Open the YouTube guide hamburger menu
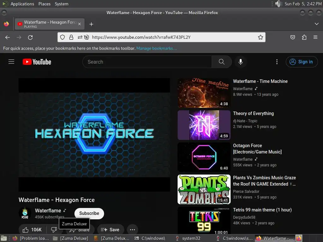 pos(11,62)
